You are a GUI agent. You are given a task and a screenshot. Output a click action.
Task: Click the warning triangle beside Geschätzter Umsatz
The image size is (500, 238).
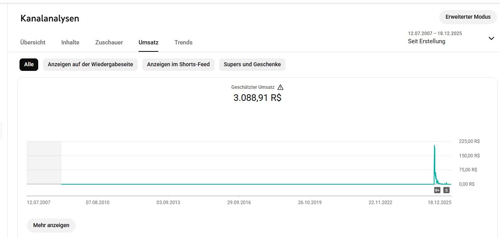[x=280, y=87]
